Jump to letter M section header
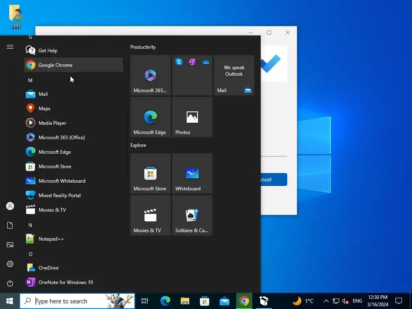The height and width of the screenshot is (309, 412). [x=30, y=80]
